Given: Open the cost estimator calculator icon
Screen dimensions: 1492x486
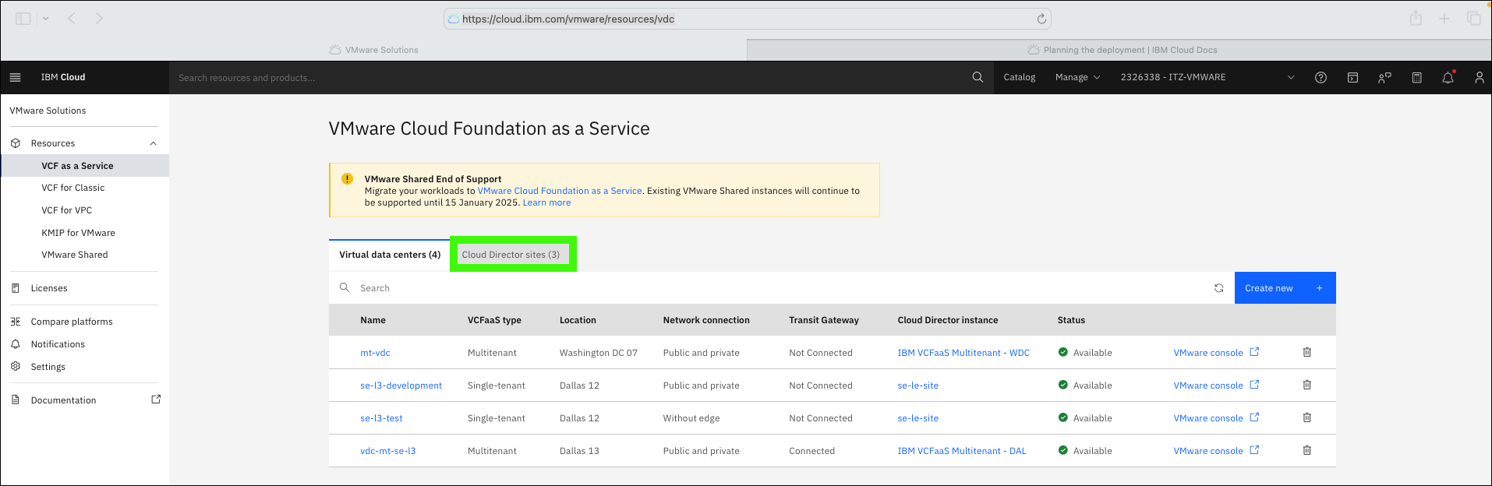Looking at the screenshot, I should click(1416, 77).
